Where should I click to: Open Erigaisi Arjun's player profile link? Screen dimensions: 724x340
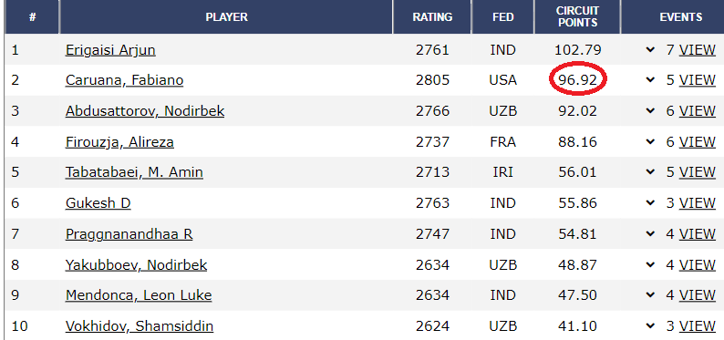tap(110, 50)
